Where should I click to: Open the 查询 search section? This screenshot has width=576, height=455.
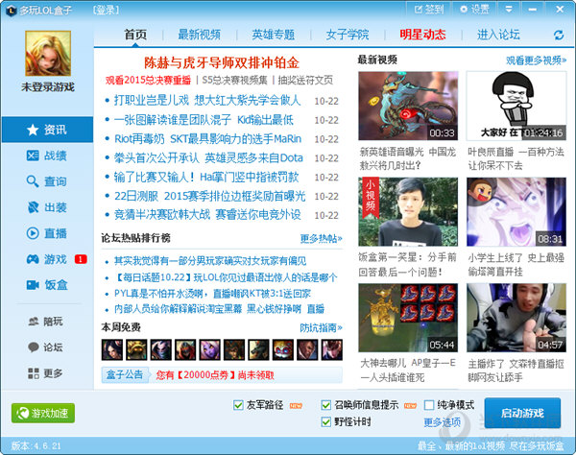click(47, 181)
